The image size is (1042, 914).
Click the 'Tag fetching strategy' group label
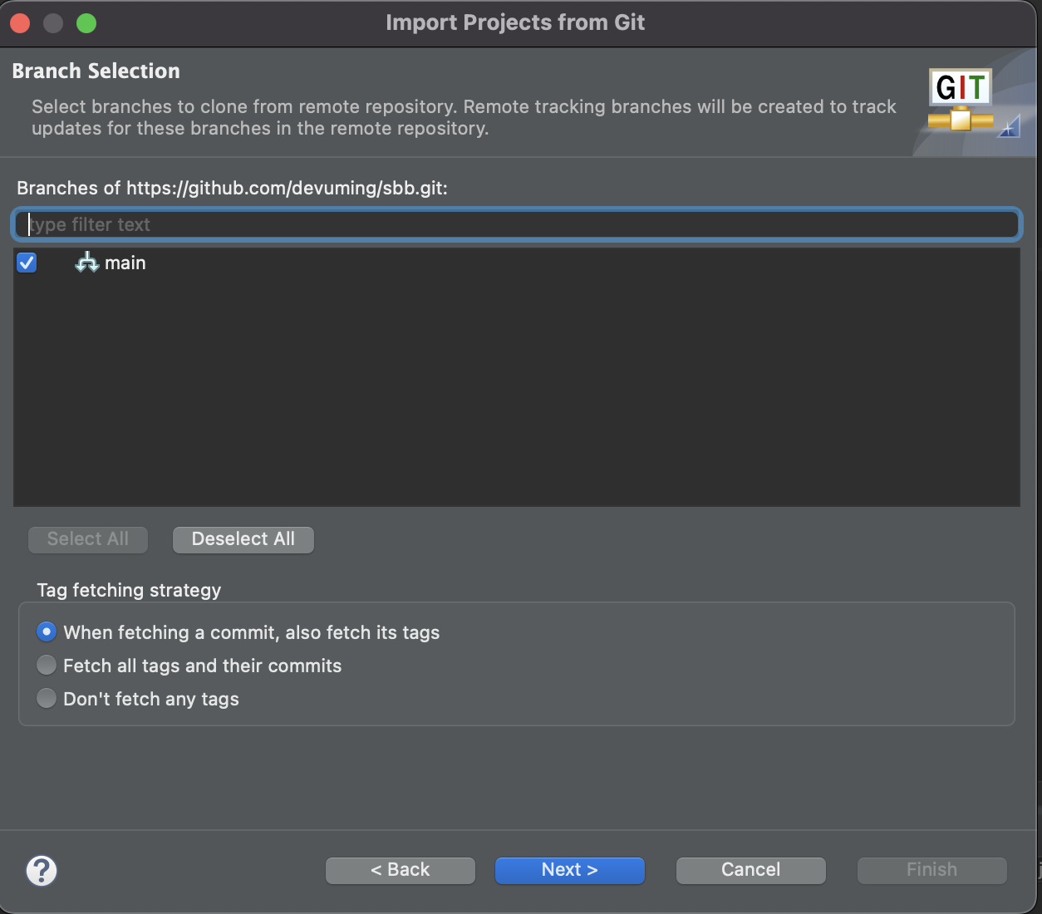(129, 590)
